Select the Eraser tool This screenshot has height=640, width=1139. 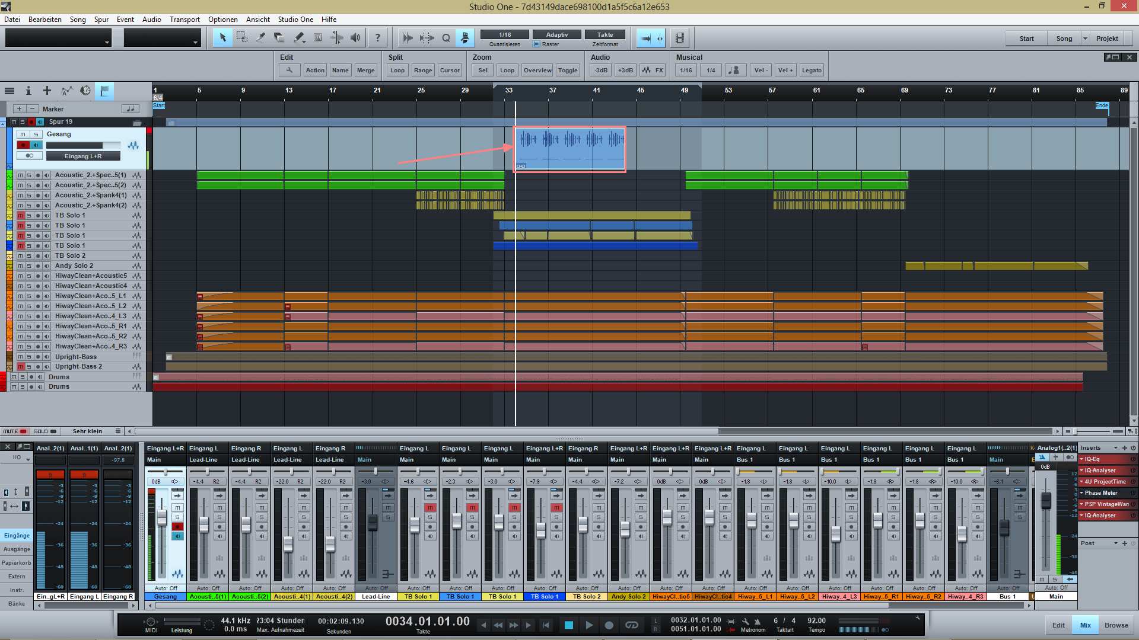tap(279, 38)
